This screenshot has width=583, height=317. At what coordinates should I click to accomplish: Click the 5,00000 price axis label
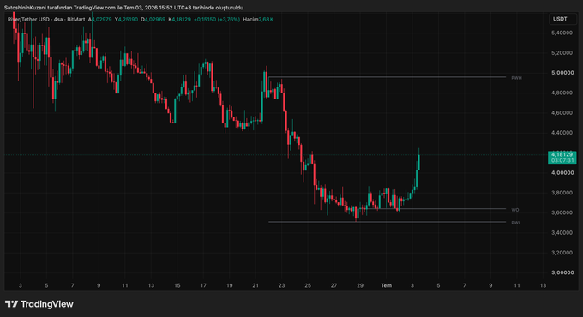tap(562, 73)
